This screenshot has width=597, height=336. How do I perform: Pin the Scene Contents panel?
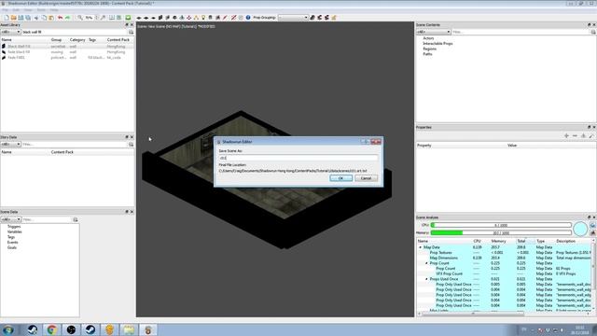[x=589, y=25]
